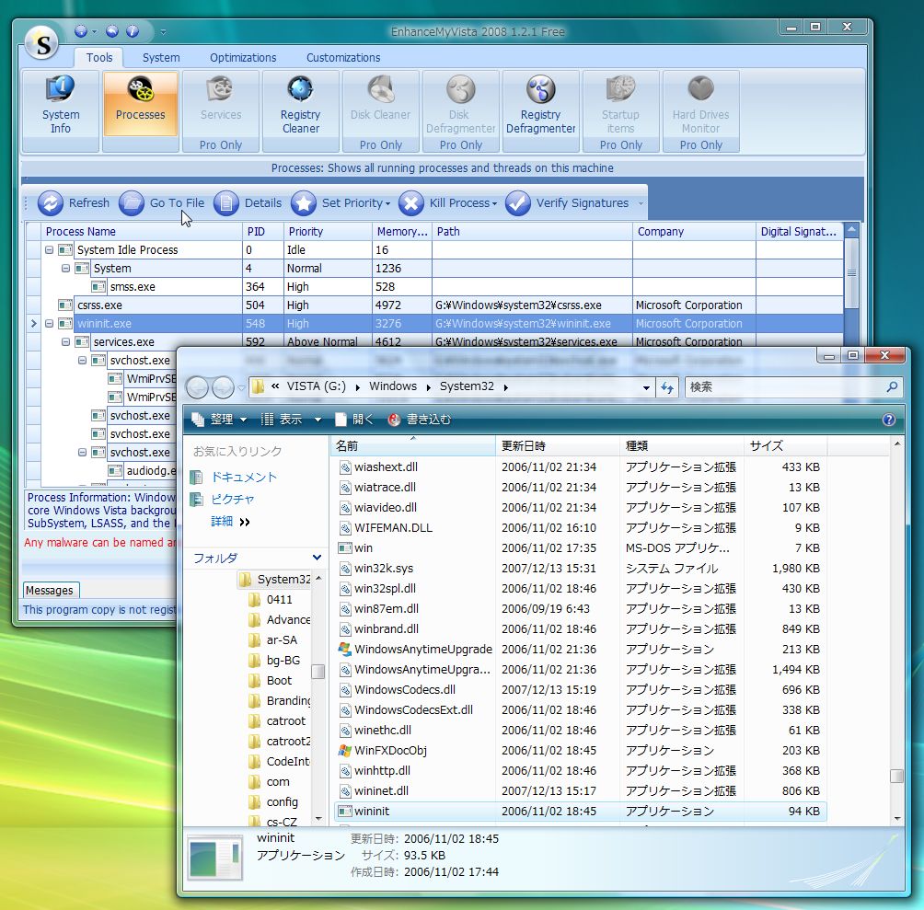Sort by PID column header
924x910 pixels.
point(263,232)
